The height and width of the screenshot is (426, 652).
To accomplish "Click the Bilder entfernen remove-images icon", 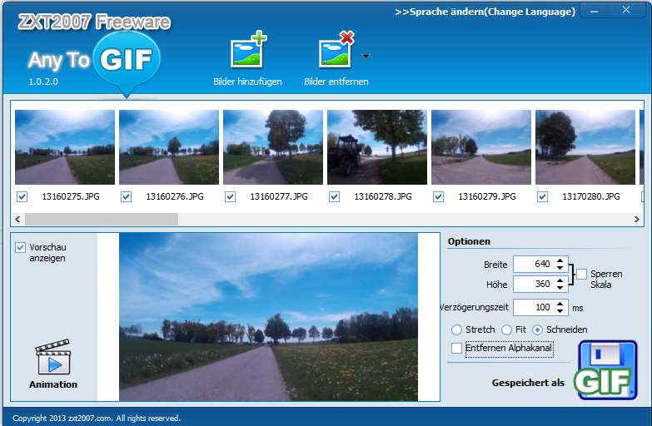I will (336, 51).
